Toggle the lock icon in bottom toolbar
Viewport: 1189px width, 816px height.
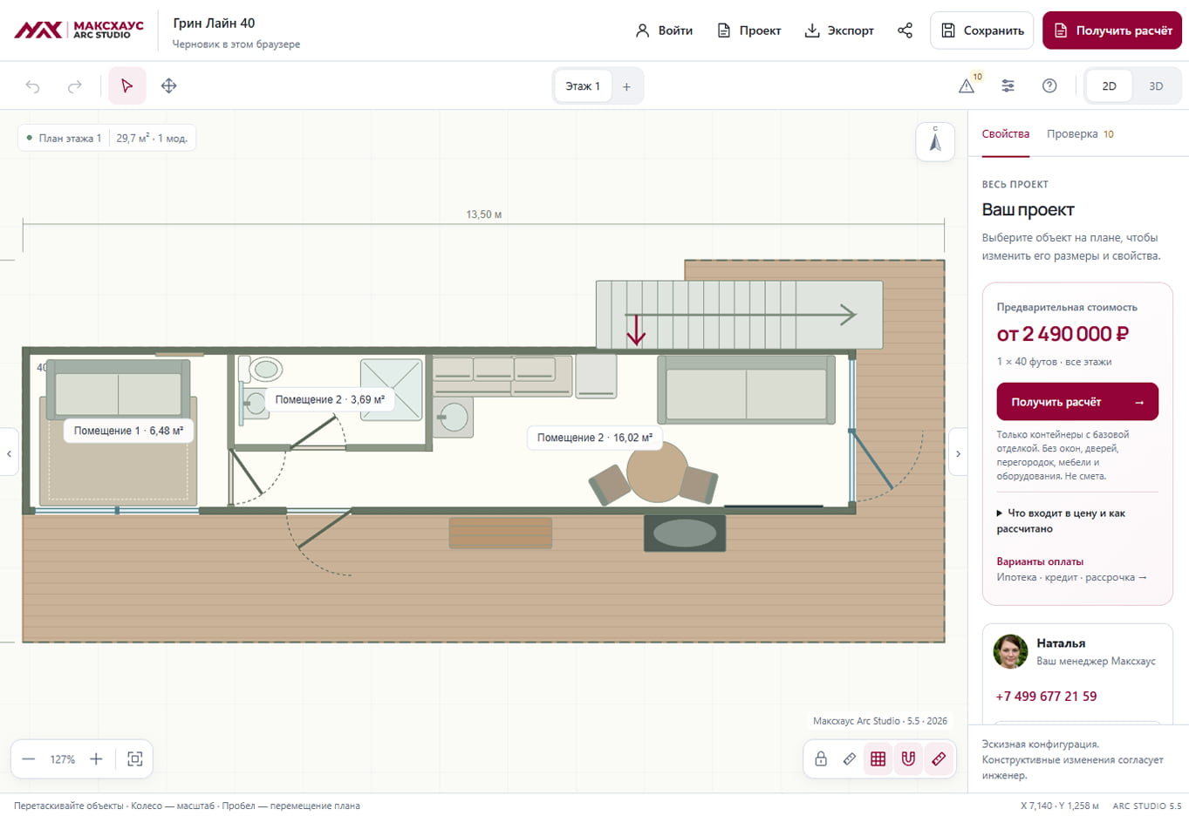pyautogui.click(x=821, y=758)
